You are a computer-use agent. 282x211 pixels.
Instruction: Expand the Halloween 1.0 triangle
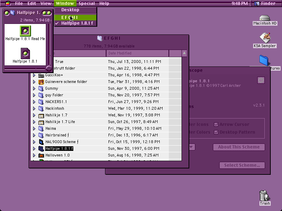tap(34, 155)
